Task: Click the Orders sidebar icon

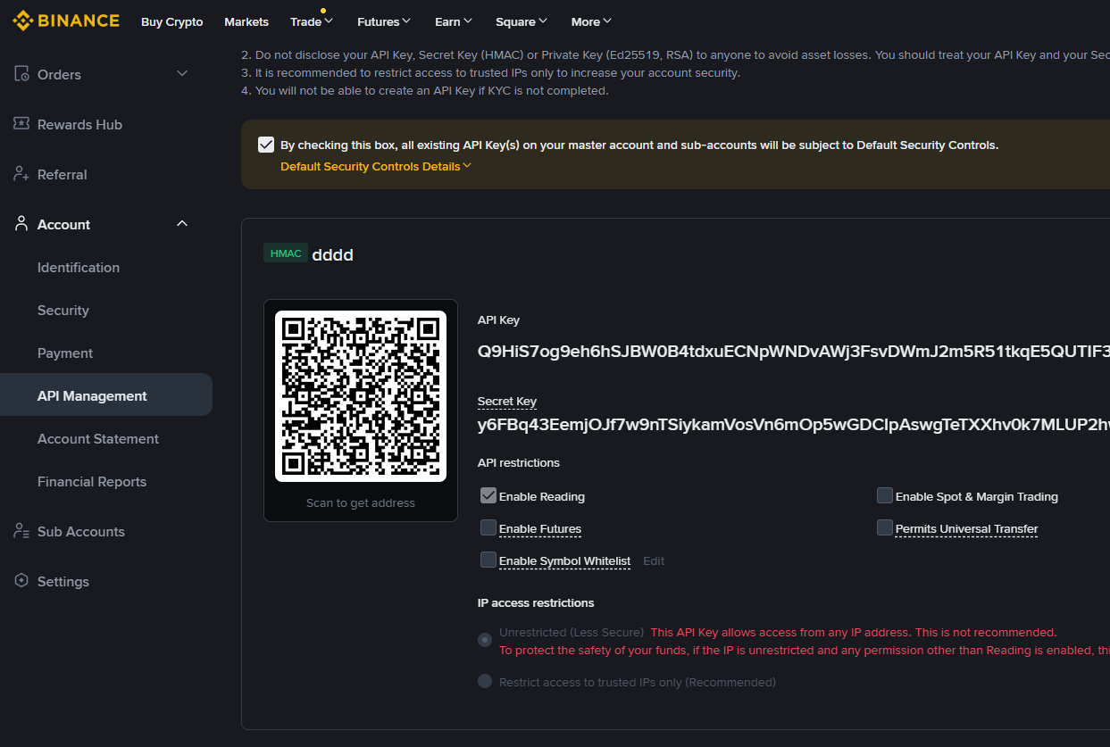Action: pyautogui.click(x=22, y=74)
